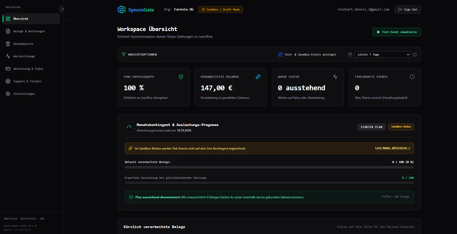The image size is (457, 234).
Task: Click Erwartete Auslastung progress bar
Action: click(269, 183)
